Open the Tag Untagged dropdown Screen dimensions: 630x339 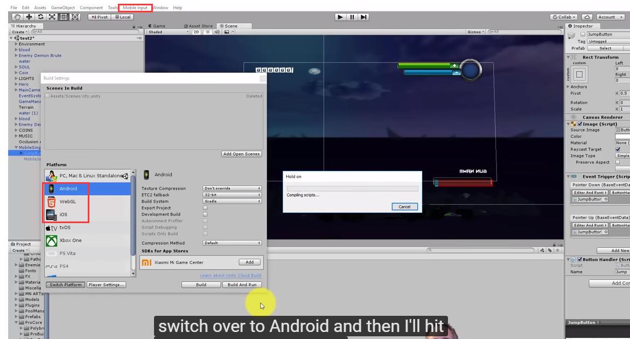[608, 41]
